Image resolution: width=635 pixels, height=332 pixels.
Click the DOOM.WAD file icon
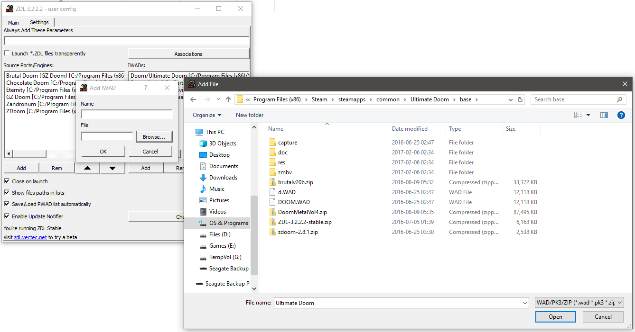[x=272, y=202]
